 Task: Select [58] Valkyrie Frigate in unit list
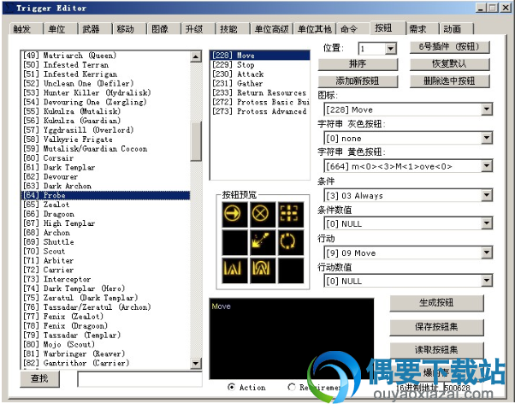click(105, 140)
